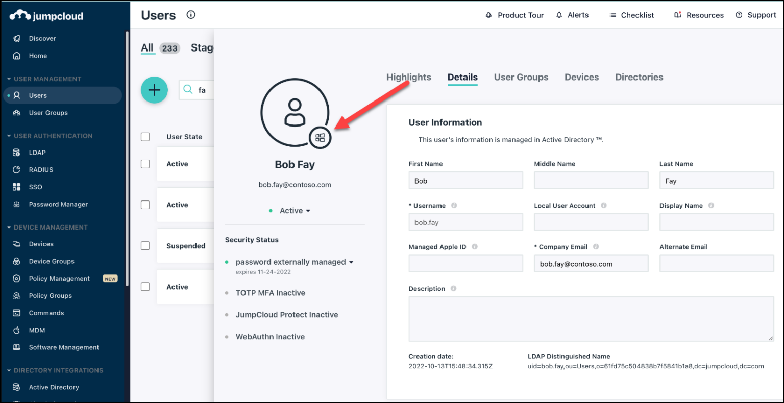Select Commands in Device Management
Viewport: 784px width, 403px height.
pos(46,313)
